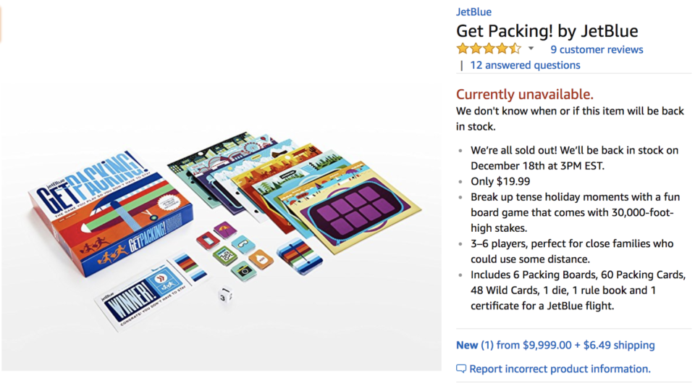Click the orange bottle tile
The image size is (695, 384).
pyautogui.click(x=261, y=259)
